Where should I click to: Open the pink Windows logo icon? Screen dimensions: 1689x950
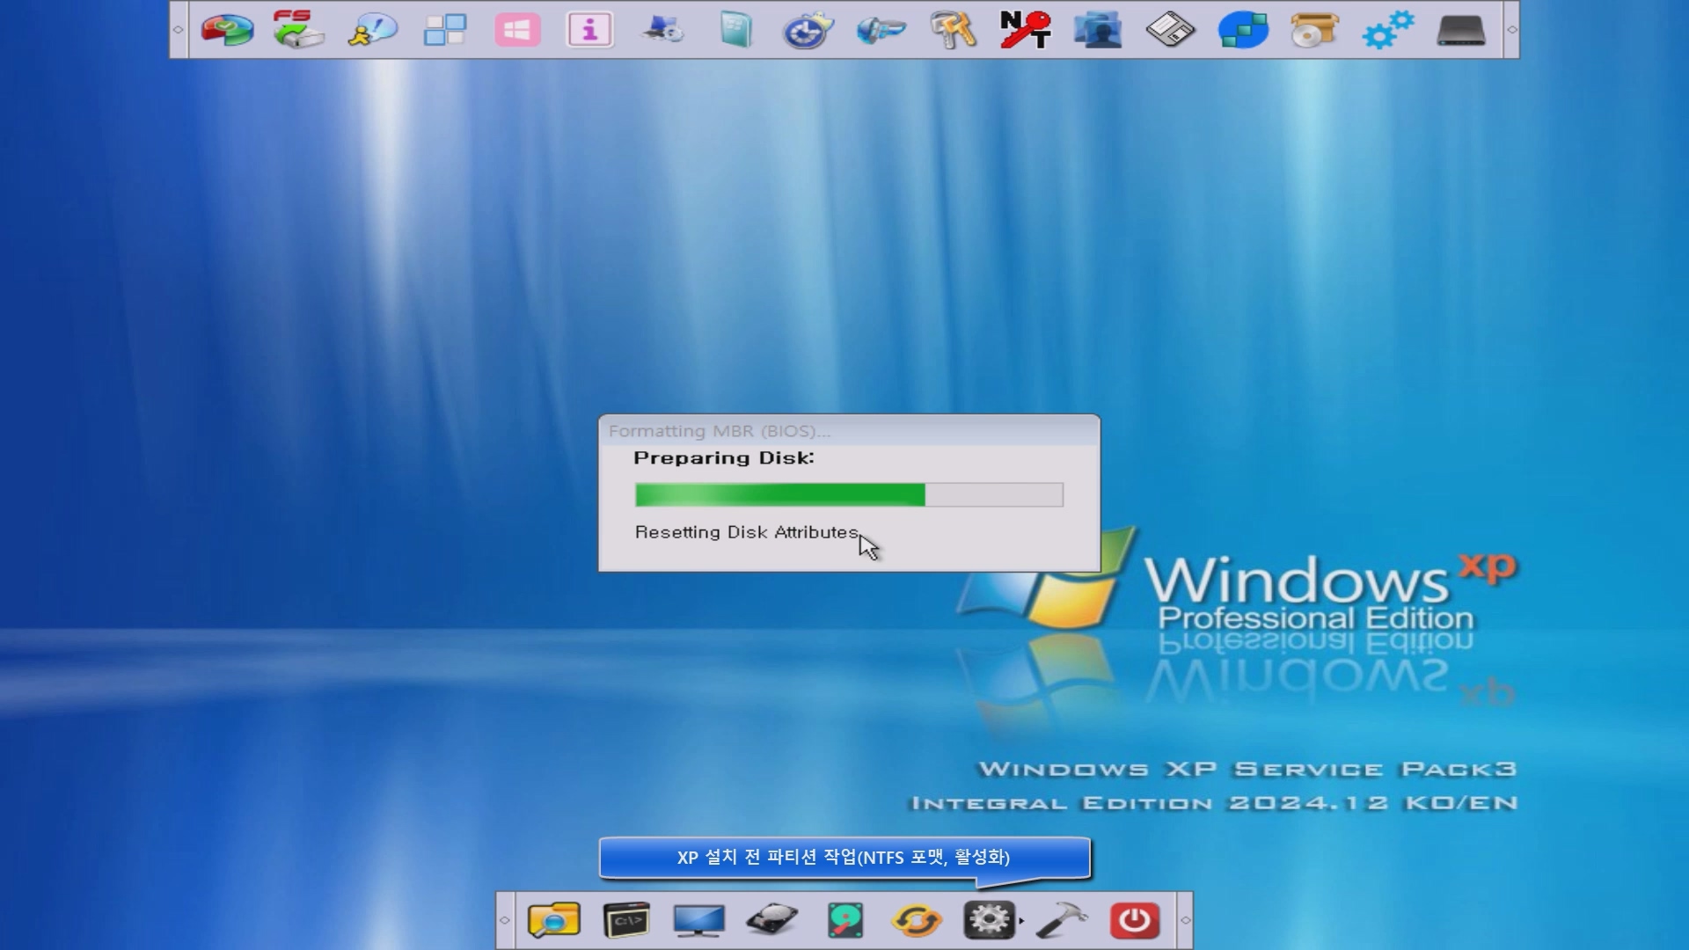(x=517, y=30)
